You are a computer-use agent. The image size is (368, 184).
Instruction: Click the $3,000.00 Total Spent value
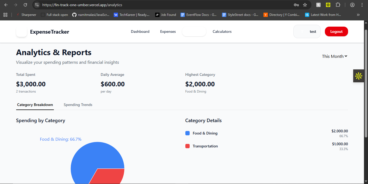[31, 84]
